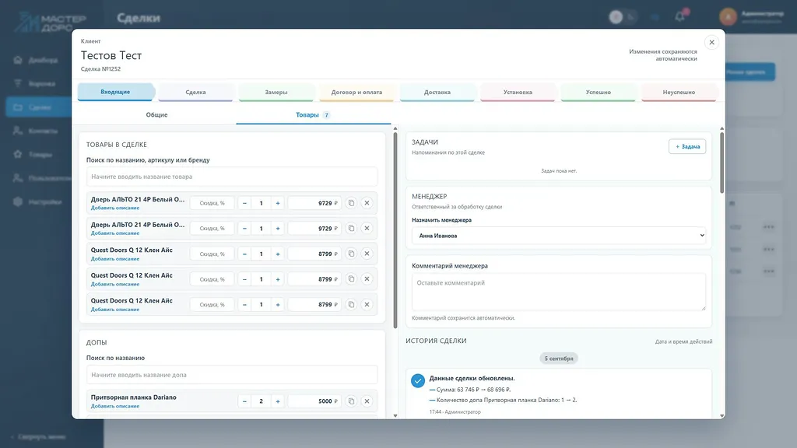Delete the last Quest Doors Q 12 row
Viewport: 797px width, 448px height.
click(367, 304)
